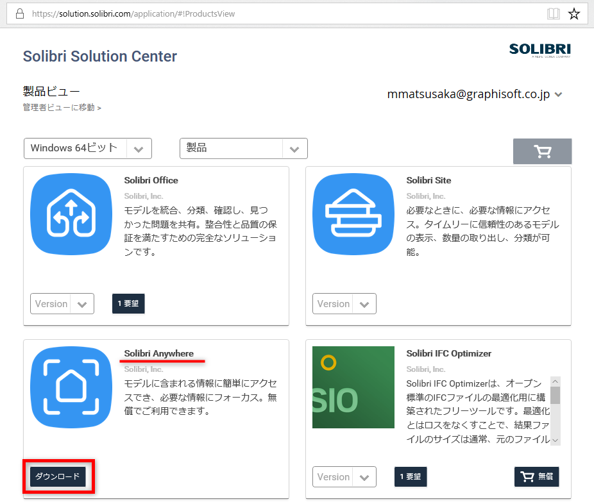Click the browser address bar URL
The height and width of the screenshot is (504, 594).
133,14
